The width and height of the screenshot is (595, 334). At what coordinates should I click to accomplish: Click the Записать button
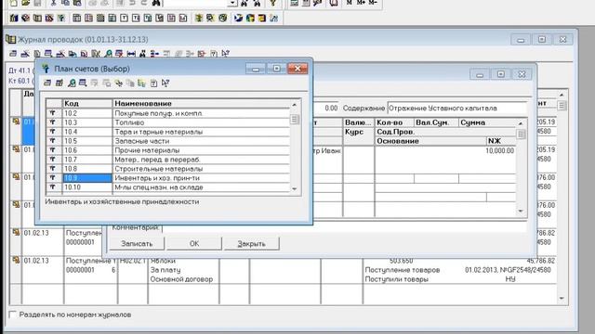[137, 243]
